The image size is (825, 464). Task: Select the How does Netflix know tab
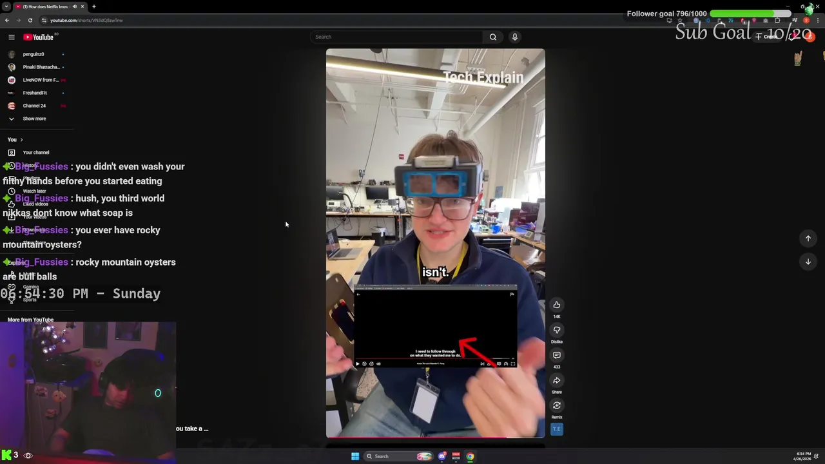[50, 6]
